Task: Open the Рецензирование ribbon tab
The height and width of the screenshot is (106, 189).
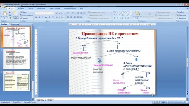Action: click(x=70, y=9)
